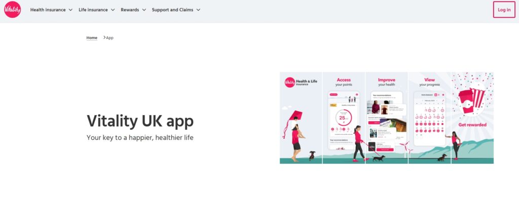Go to the Home breadcrumb link
Screen dimensions: 519x204
[x=92, y=38]
